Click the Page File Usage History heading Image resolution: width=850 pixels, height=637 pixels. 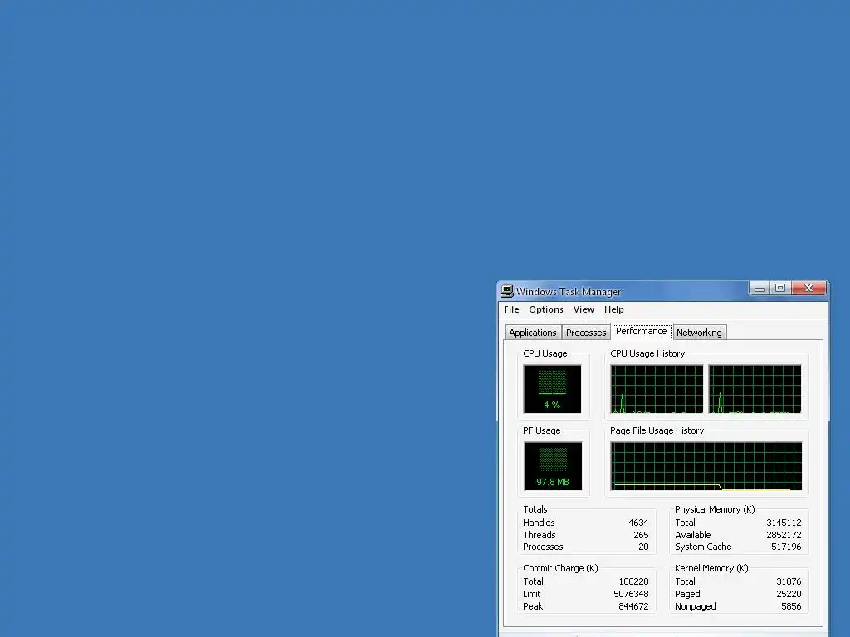[657, 430]
